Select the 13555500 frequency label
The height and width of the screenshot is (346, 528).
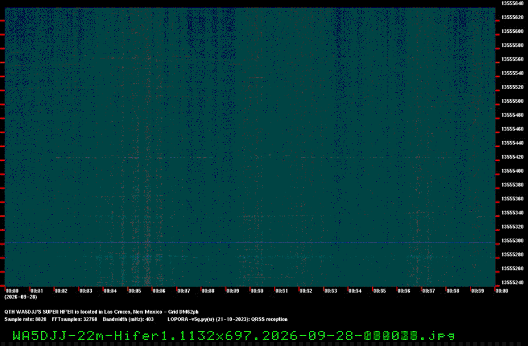coord(513,101)
